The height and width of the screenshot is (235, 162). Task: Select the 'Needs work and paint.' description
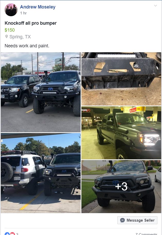[x=27, y=46]
